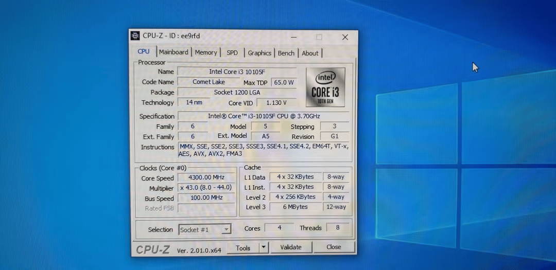Click the Core VID value 1.130 V
This screenshot has height=270, width=556.
tap(276, 103)
